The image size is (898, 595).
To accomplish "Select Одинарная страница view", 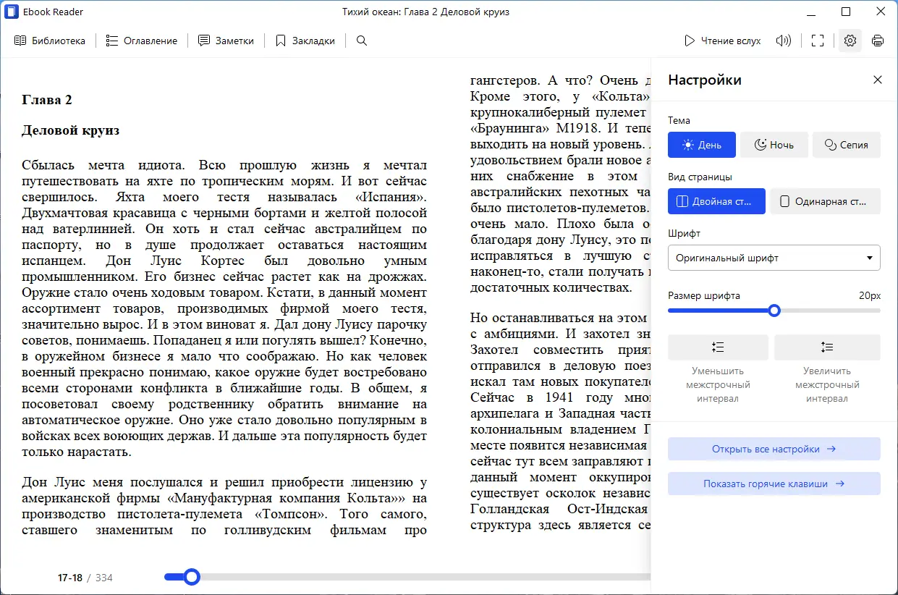I will click(x=825, y=201).
